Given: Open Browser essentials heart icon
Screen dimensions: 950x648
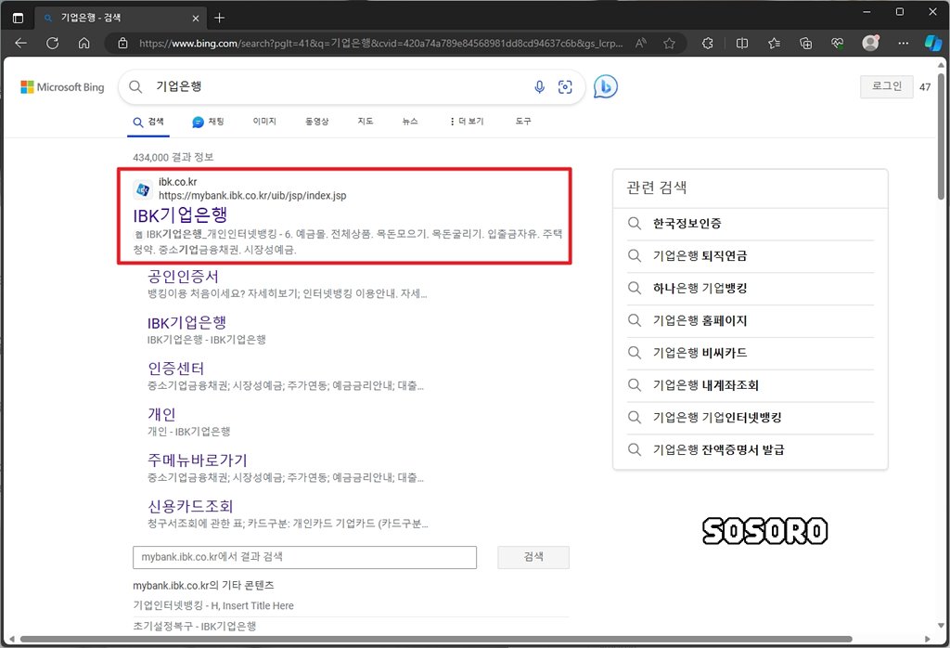Looking at the screenshot, I should pyautogui.click(x=838, y=43).
